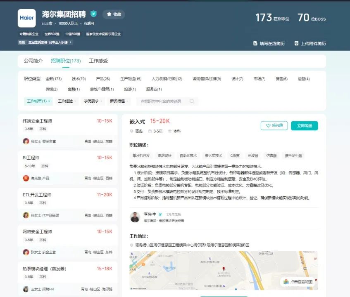Click verified badge beside 李先生
Viewport: 350px width, 297px height.
(x=160, y=214)
